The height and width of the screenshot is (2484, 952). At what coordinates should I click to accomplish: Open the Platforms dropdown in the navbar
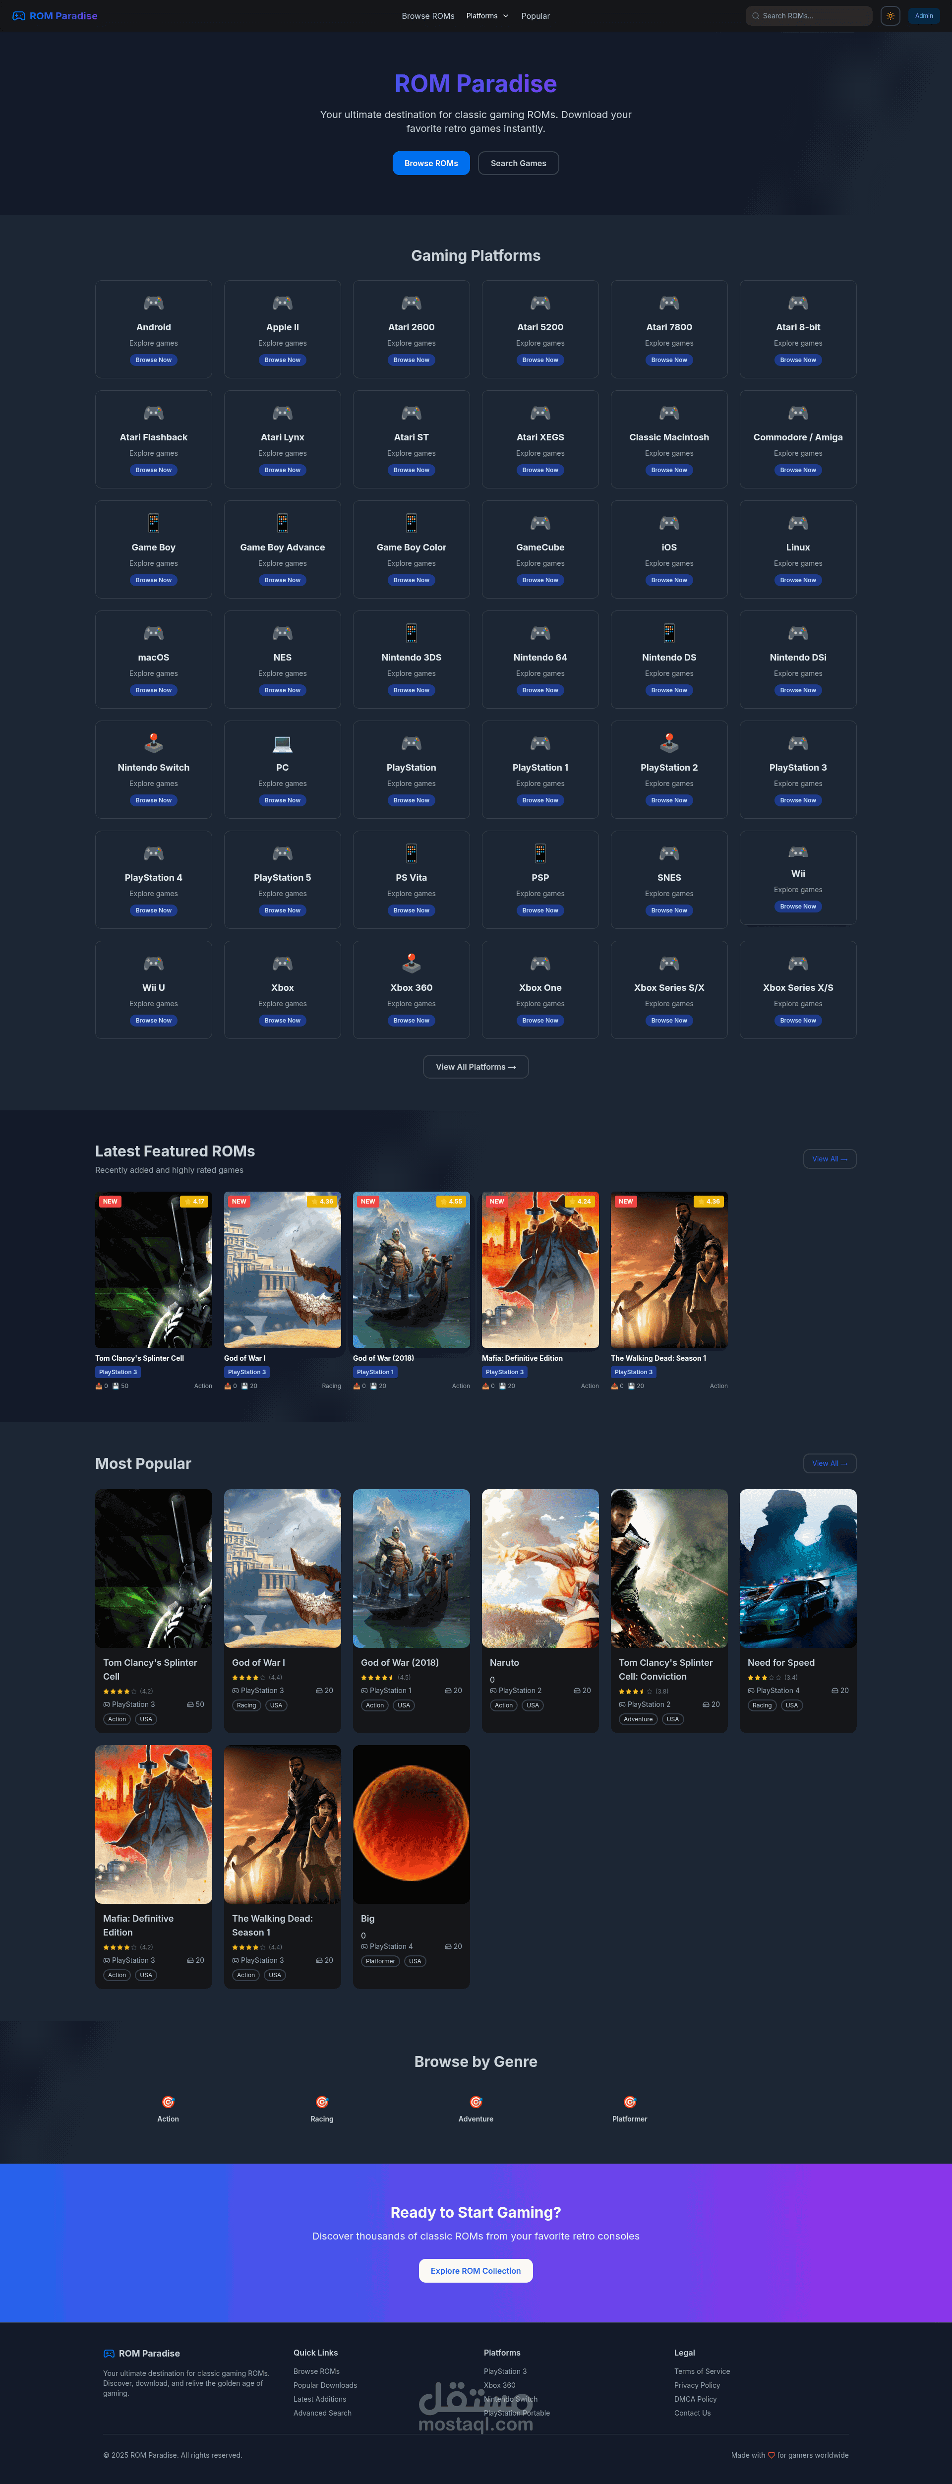coord(487,16)
